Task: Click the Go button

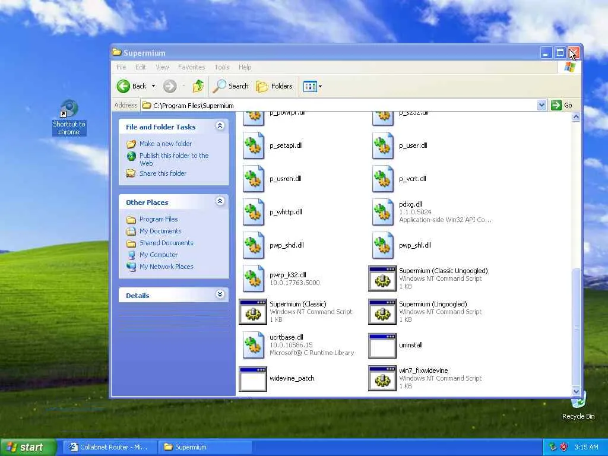Action: (x=562, y=105)
